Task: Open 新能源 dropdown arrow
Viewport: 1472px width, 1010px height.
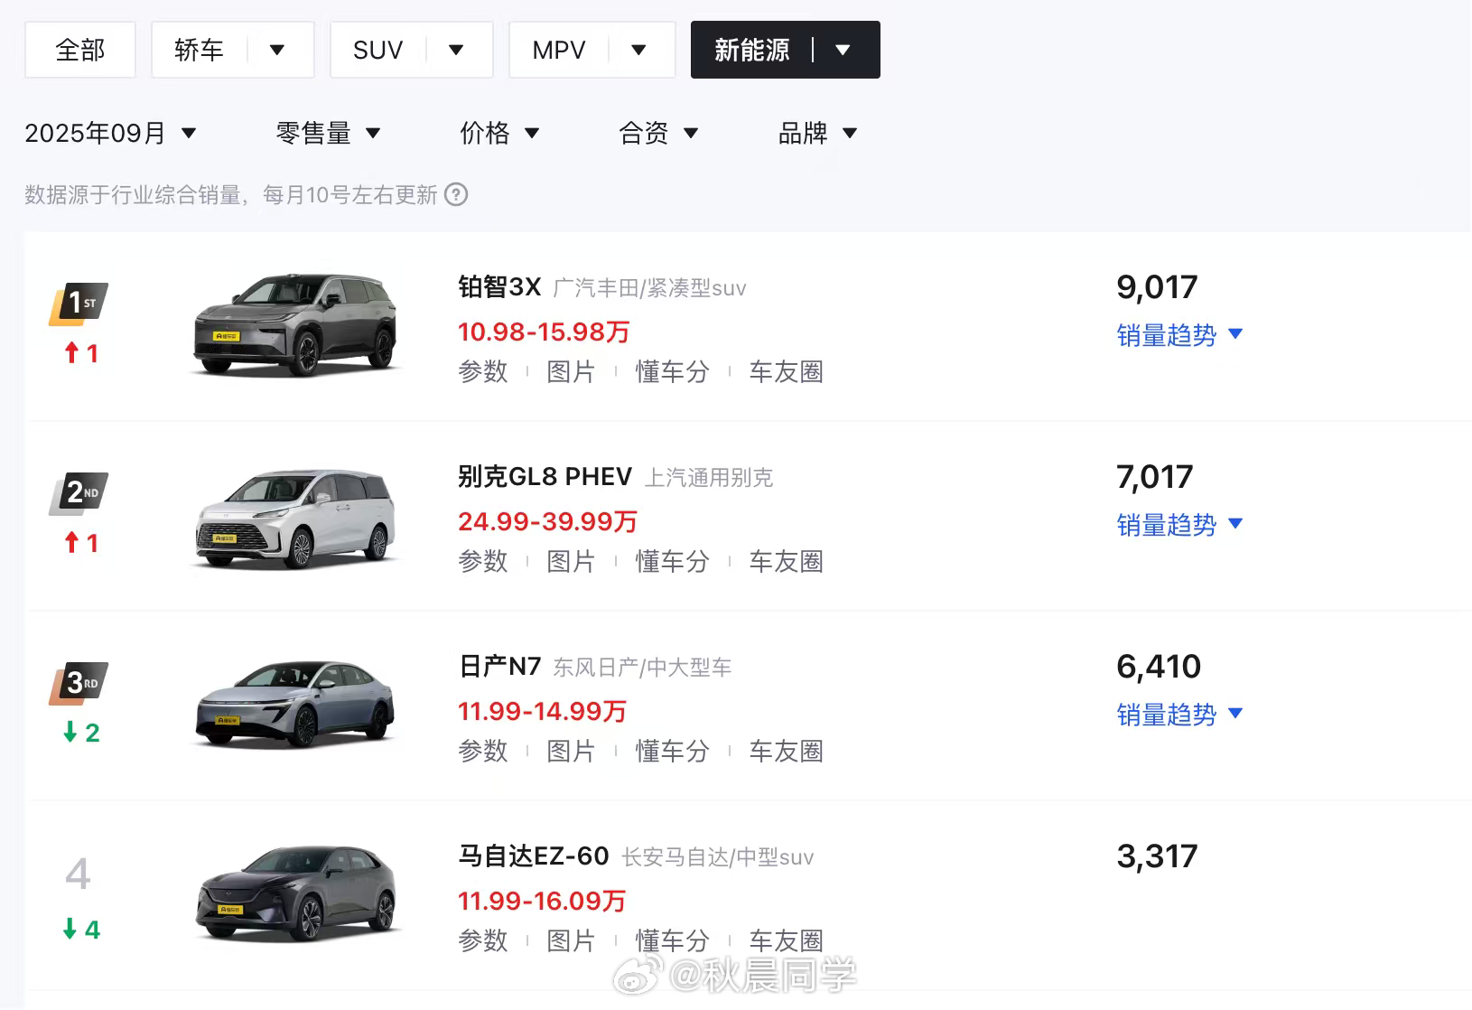Action: (843, 50)
